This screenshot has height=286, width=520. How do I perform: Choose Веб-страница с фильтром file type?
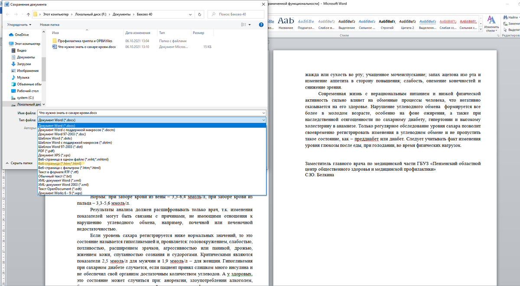152,168
